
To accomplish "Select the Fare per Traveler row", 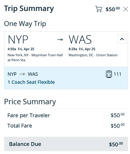I will pos(66,115).
